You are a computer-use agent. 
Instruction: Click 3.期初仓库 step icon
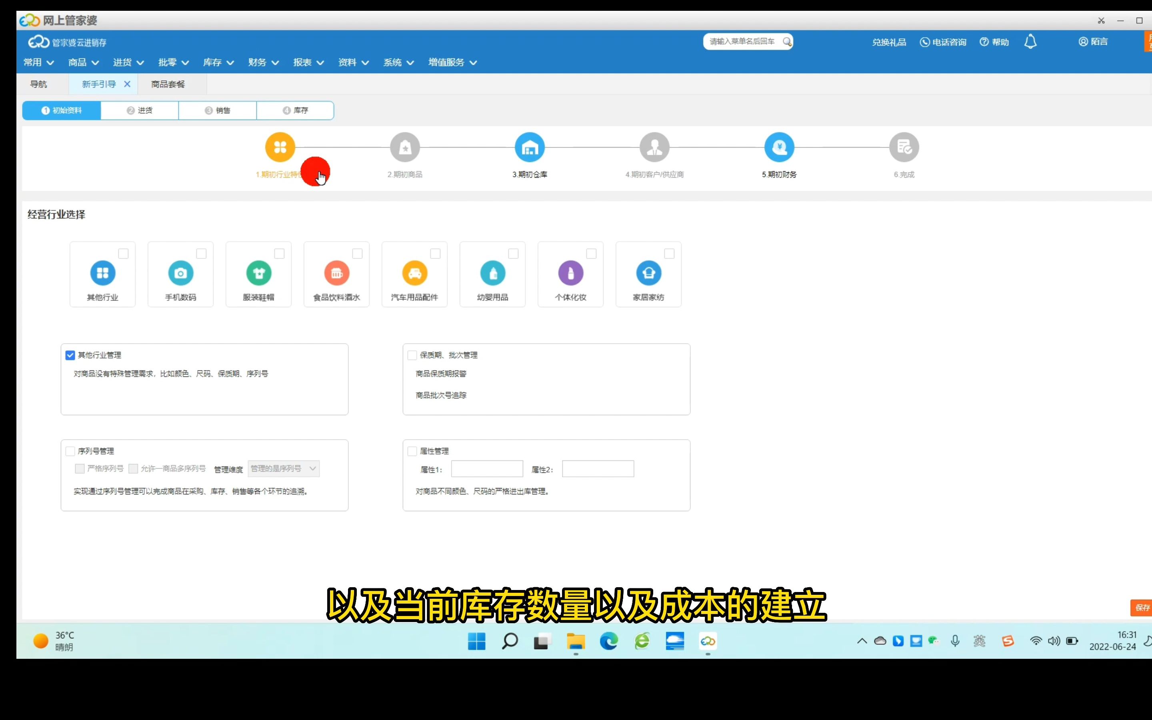point(529,148)
